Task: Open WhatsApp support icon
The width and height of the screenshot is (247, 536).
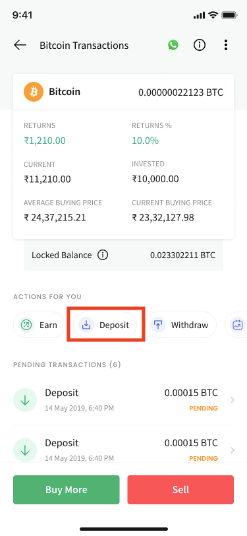Action: 173,45
